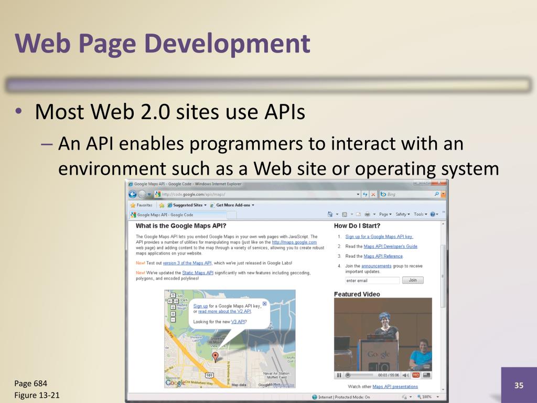Zoom out on the map with minus button
The image size is (537, 403).
click(173, 320)
